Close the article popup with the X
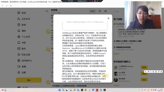 click(108, 18)
